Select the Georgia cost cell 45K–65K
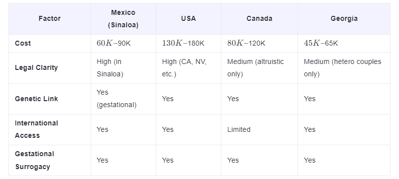 321,43
